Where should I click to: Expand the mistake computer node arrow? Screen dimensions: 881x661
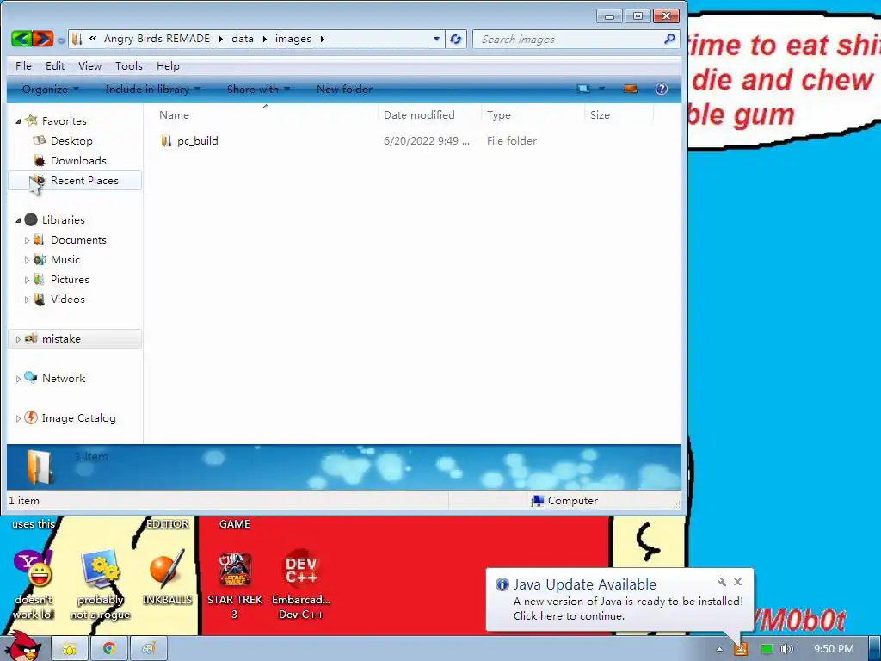pos(18,339)
